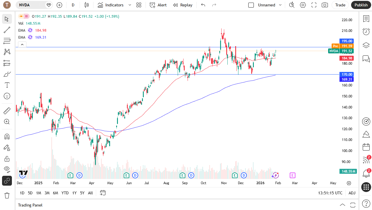Toggle magnet mode for drawings
The height and width of the screenshot is (210, 372).
click(x=7, y=136)
